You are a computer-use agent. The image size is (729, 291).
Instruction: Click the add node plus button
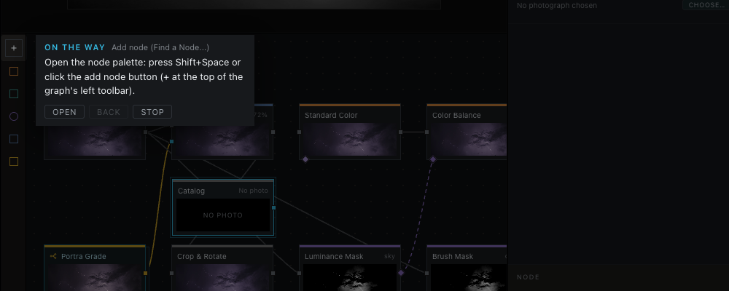coord(13,48)
